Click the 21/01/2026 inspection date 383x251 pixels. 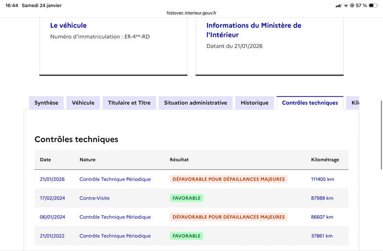coord(52,179)
